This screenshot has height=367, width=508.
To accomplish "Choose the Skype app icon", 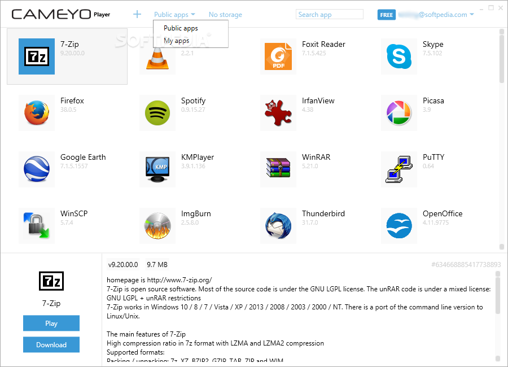I will coord(399,56).
